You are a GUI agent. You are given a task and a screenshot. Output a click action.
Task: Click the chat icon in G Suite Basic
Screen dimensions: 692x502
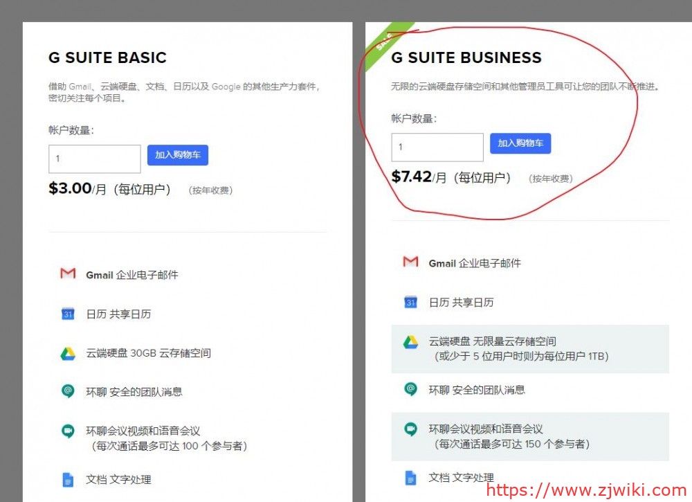click(x=68, y=391)
